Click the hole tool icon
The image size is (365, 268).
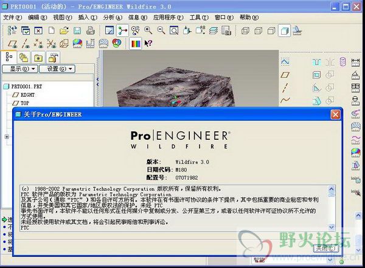tap(316, 62)
